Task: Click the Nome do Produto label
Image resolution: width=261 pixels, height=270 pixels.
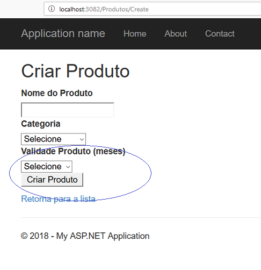Action: click(57, 93)
